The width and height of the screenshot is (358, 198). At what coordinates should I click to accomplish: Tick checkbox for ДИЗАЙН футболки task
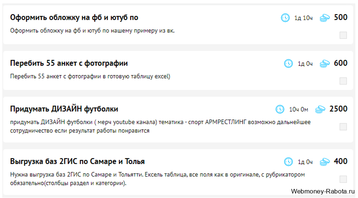click(343, 127)
